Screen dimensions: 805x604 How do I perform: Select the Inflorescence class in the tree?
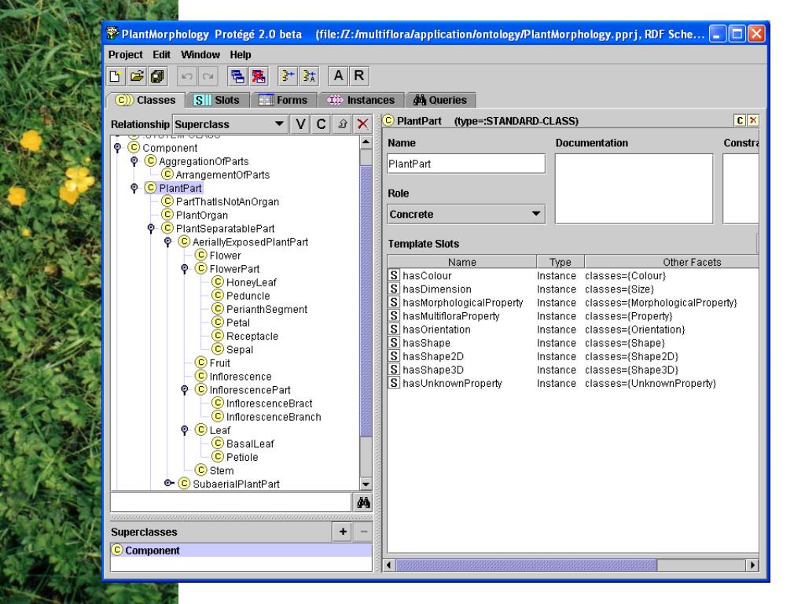241,377
